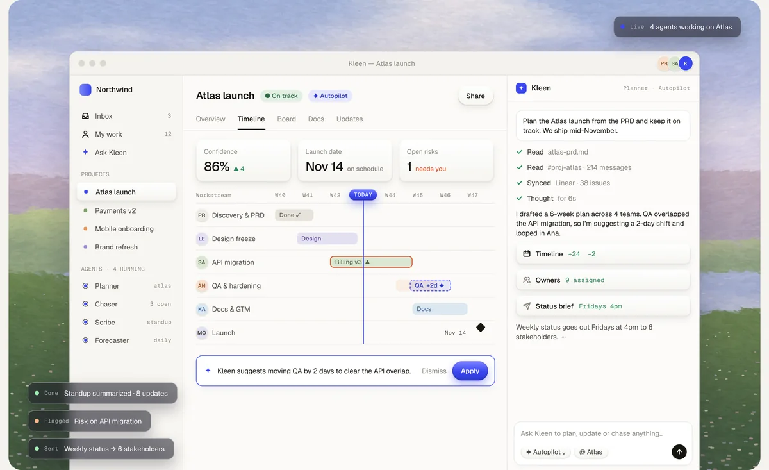Expand the truncated status message ellipsis
The image size is (769, 470).
563,337
